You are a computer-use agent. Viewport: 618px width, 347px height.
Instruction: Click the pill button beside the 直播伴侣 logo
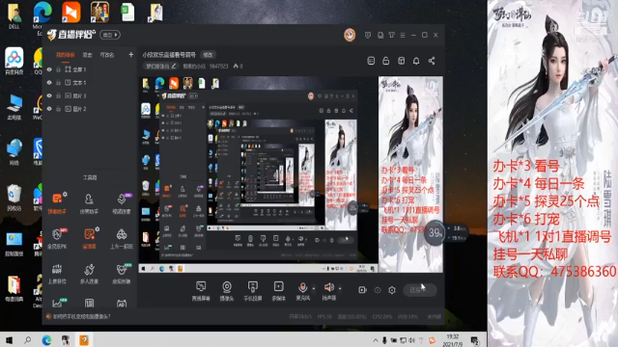110,35
